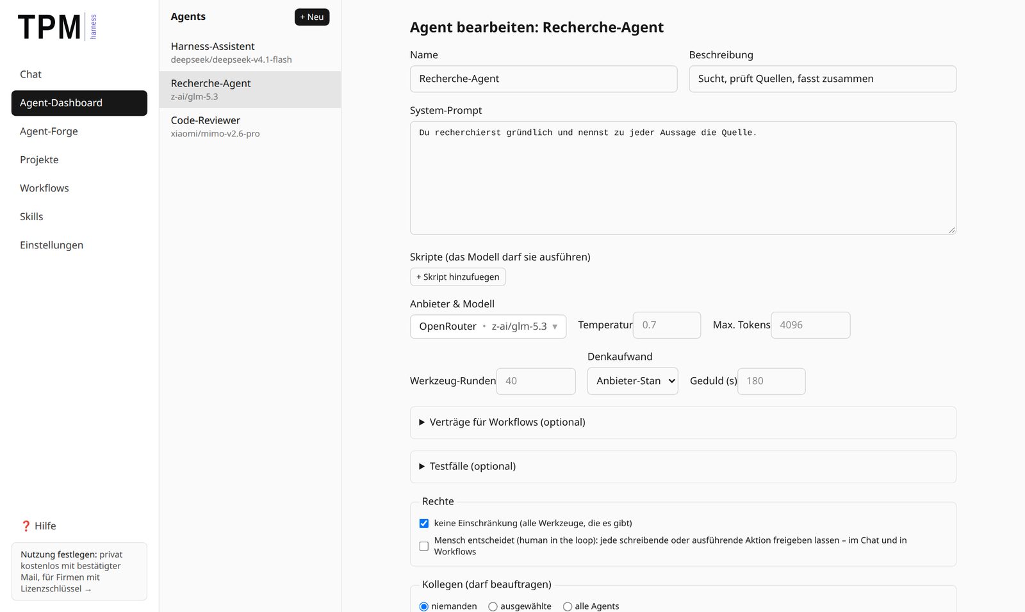Viewport: 1025px width, 612px height.
Task: Select the Recherche-Agent entry in the list
Action: (250, 90)
